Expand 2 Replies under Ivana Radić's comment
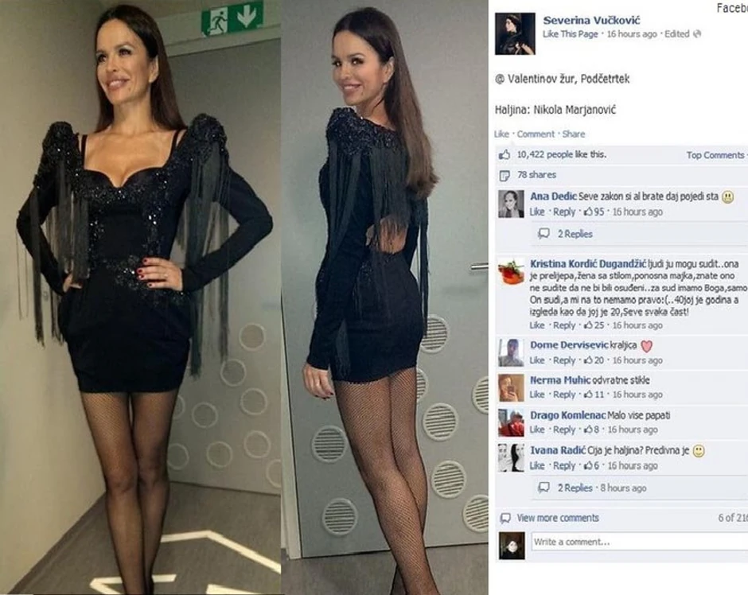Image resolution: width=748 pixels, height=595 pixels. (x=575, y=488)
